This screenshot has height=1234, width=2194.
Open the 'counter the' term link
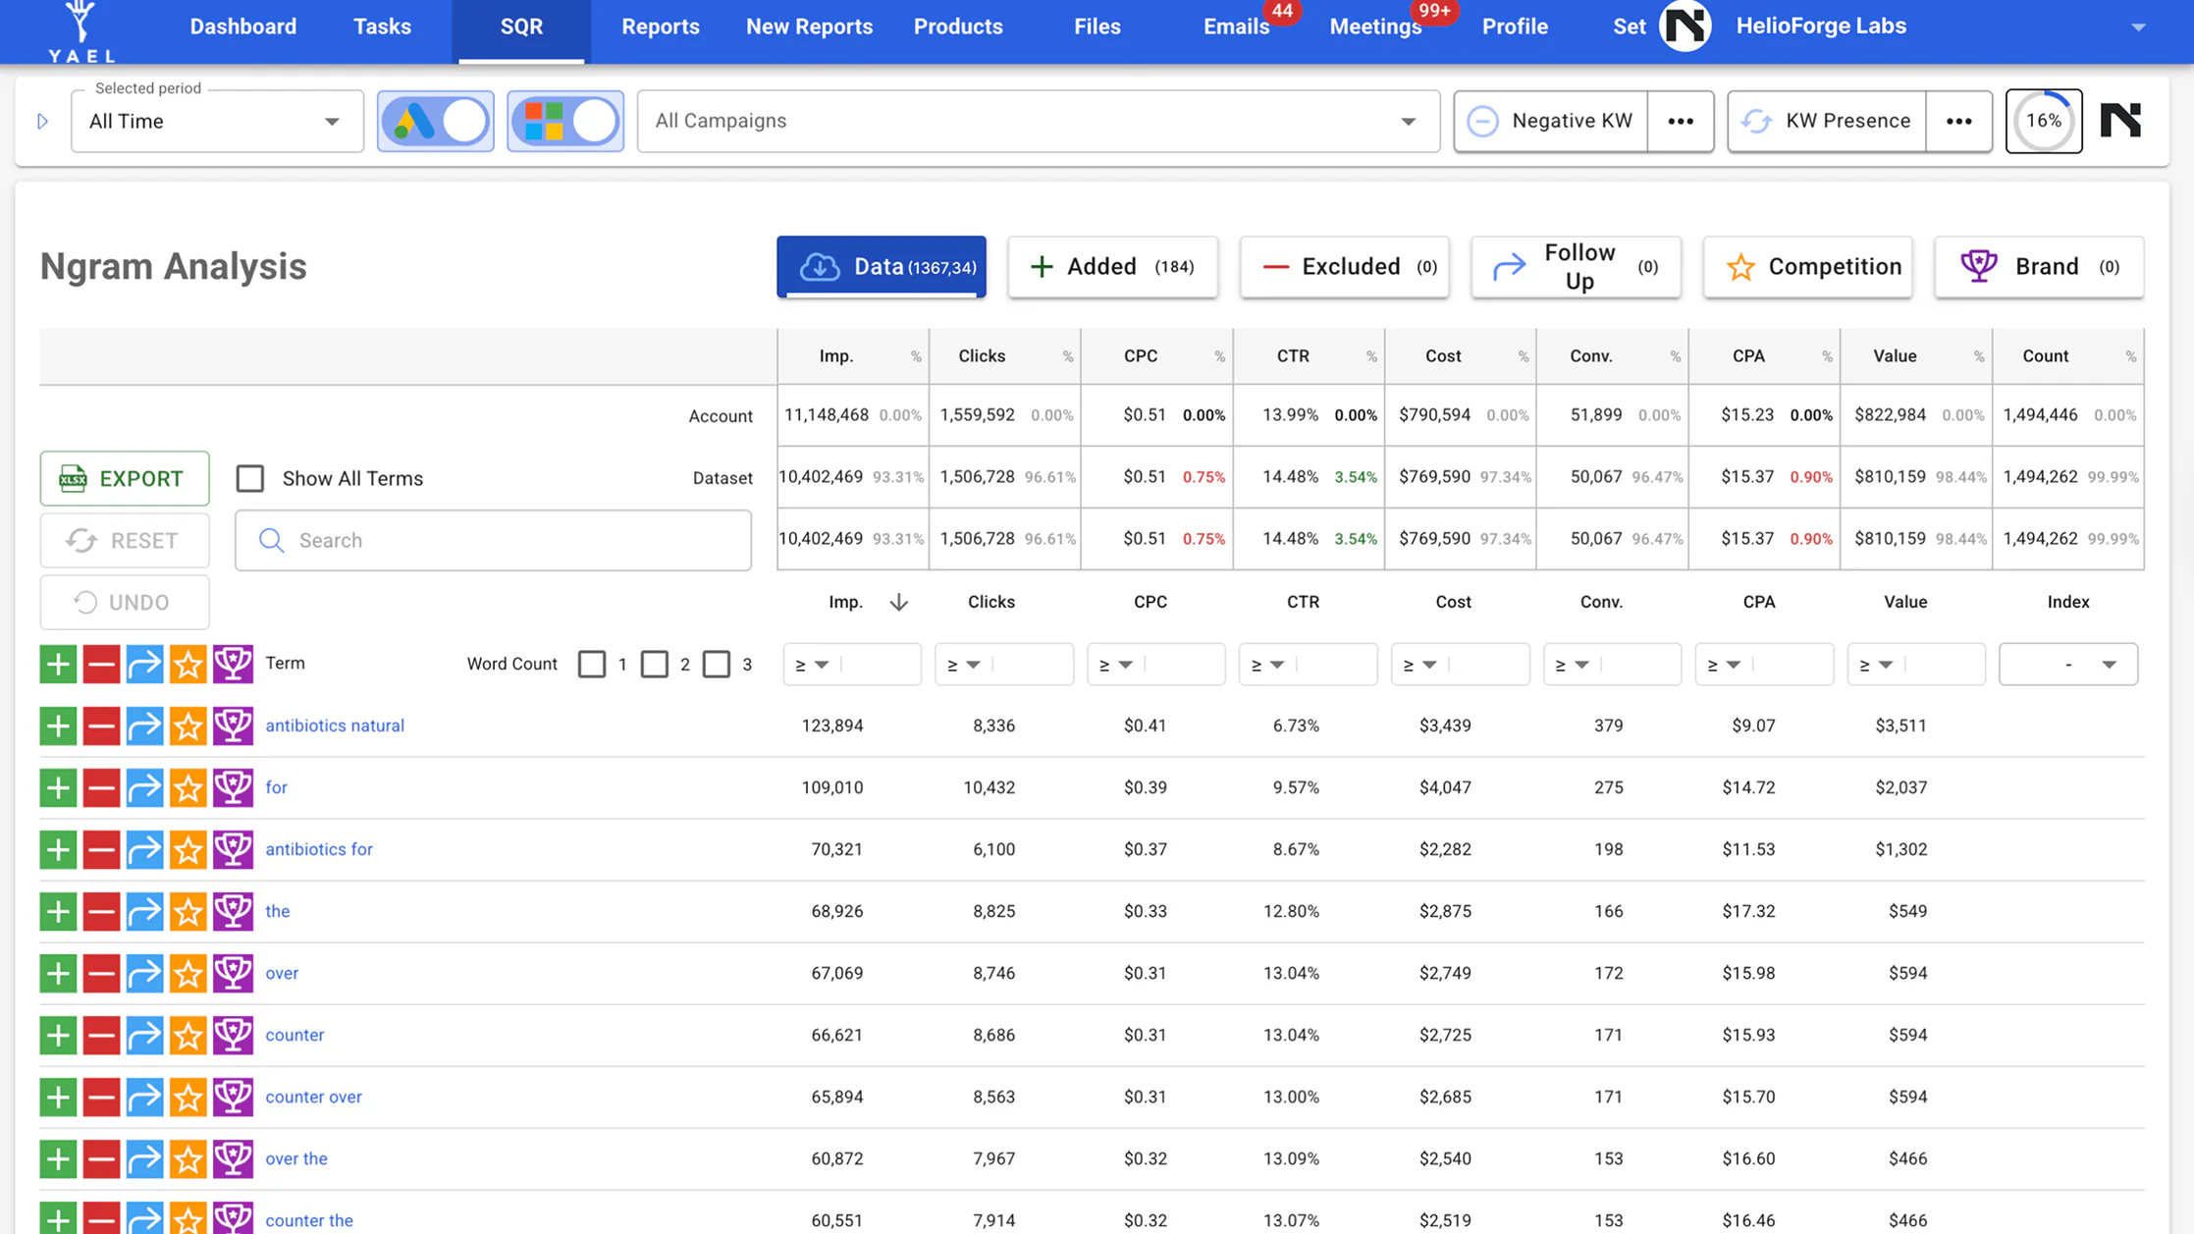pyautogui.click(x=309, y=1220)
